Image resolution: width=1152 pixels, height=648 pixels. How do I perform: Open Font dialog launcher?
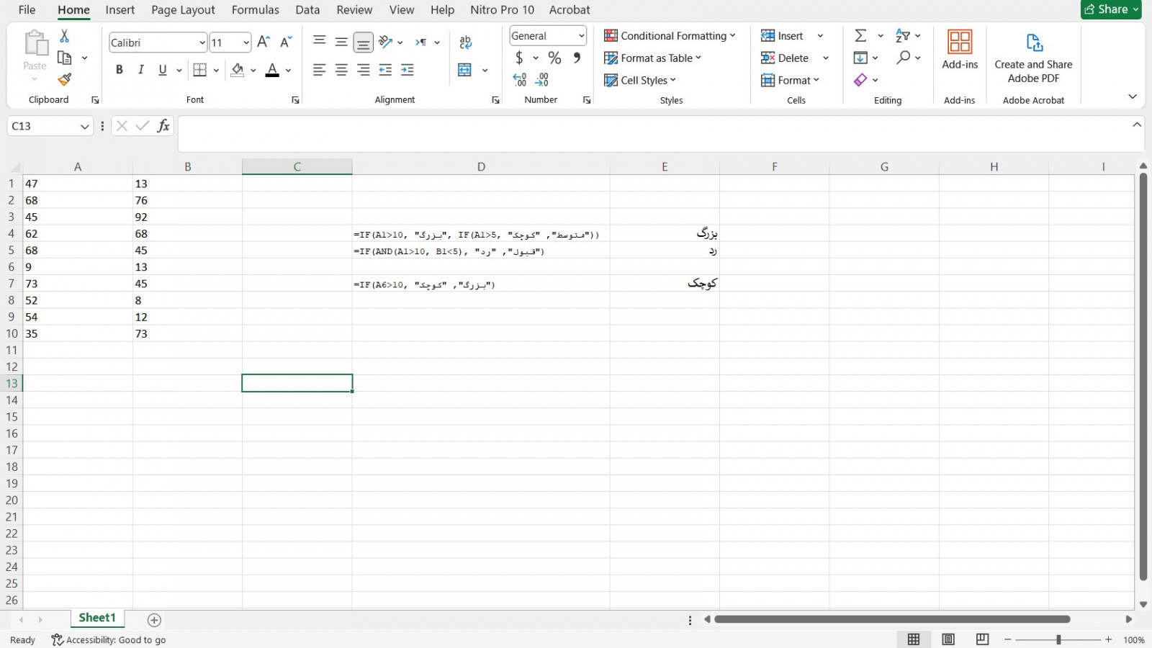point(295,100)
